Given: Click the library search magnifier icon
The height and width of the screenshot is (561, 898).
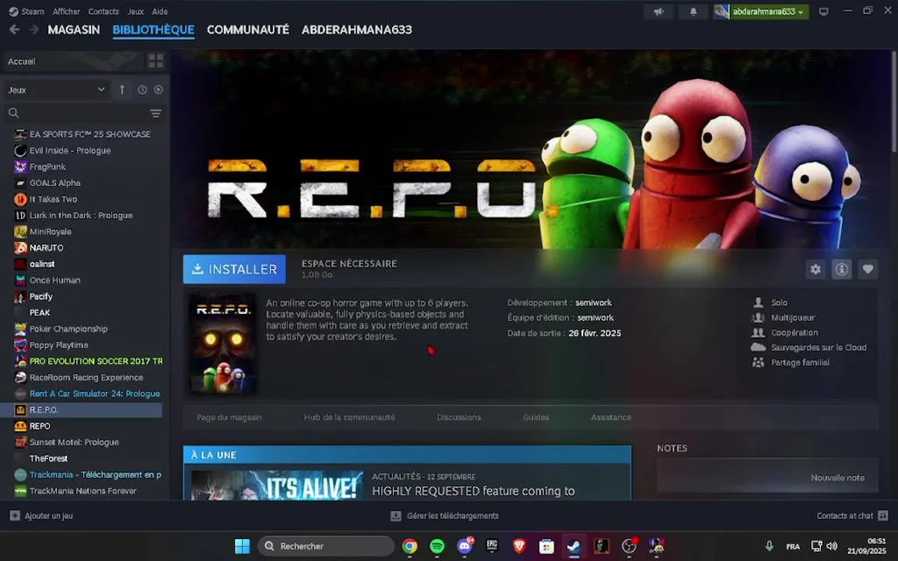Looking at the screenshot, I should 14,113.
